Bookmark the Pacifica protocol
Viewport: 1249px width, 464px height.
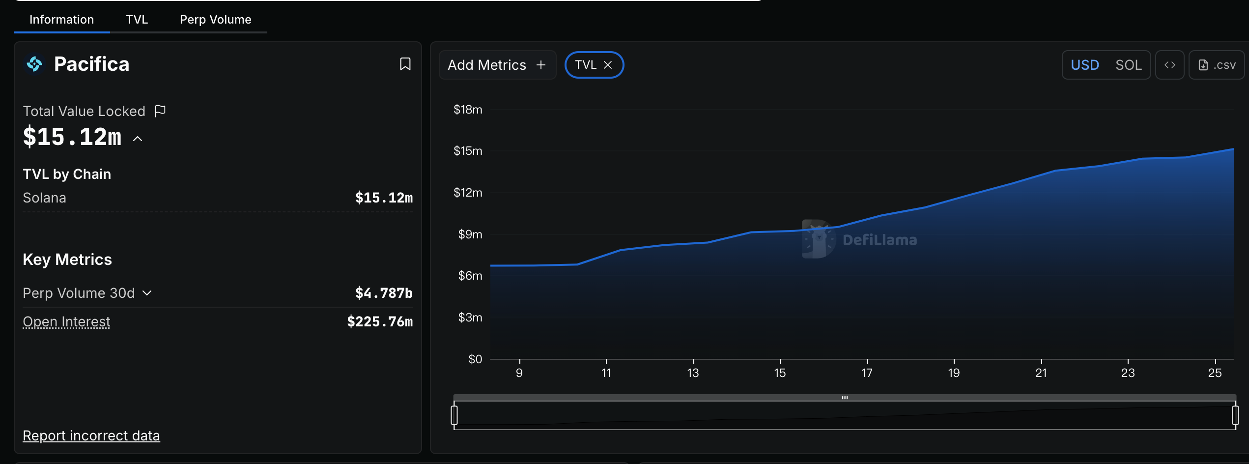click(x=405, y=64)
